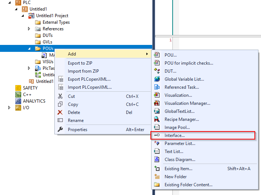Click the Global Variable List globe icon
The width and height of the screenshot is (261, 195).
click(x=157, y=79)
